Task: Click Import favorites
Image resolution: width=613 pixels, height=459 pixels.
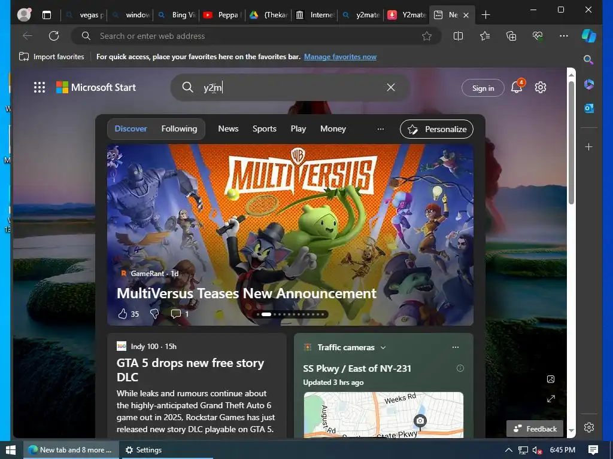Action: coord(51,57)
